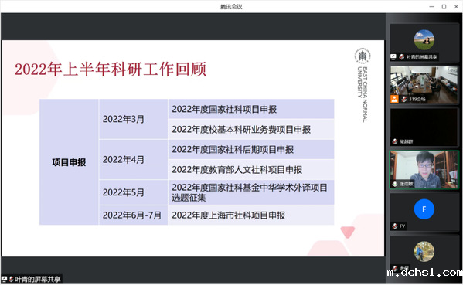Screen dimensions: 463x285
Task: Click muted microphone icon next to FY
Action: (x=395, y=226)
